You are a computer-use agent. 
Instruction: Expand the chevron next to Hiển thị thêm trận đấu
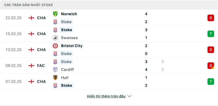point(129,96)
